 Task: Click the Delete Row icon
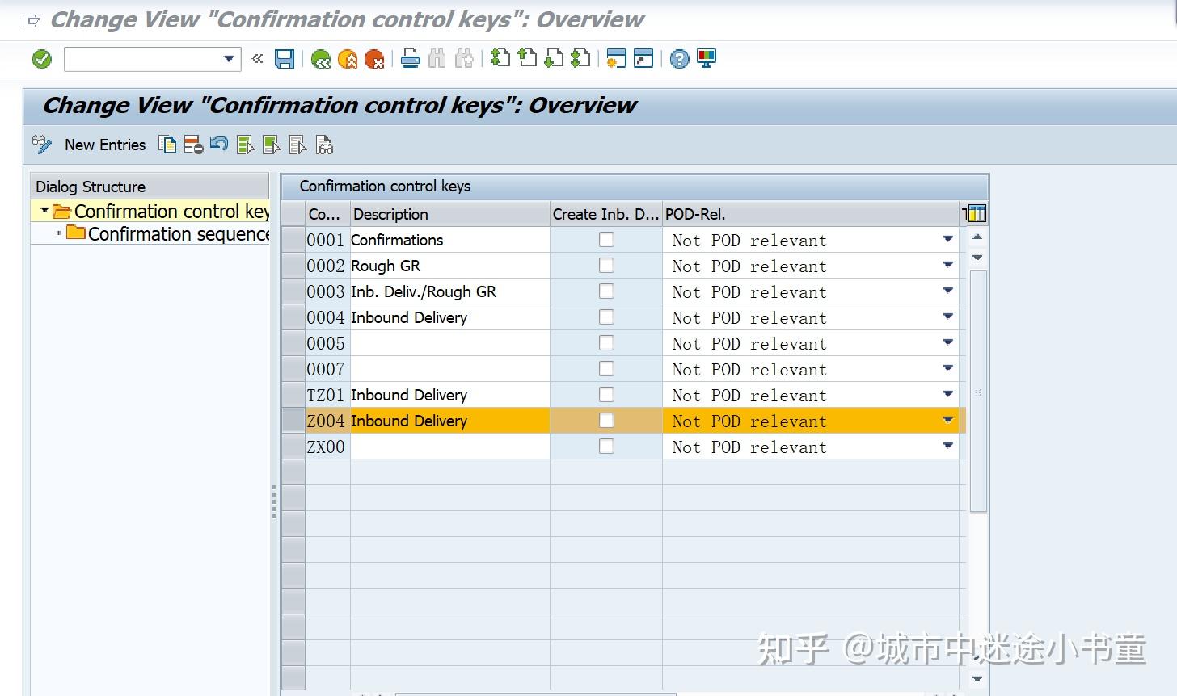click(192, 145)
